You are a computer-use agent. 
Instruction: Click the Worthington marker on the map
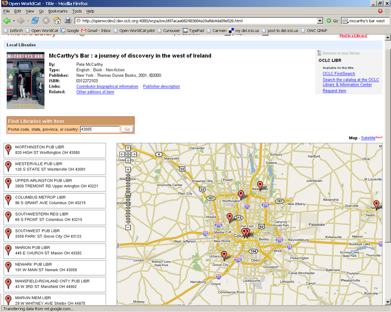(x=240, y=195)
